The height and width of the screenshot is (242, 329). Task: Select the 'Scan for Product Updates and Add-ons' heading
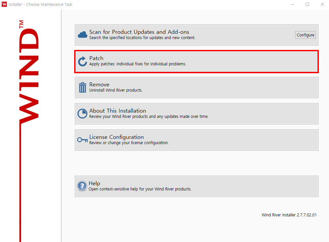139,32
